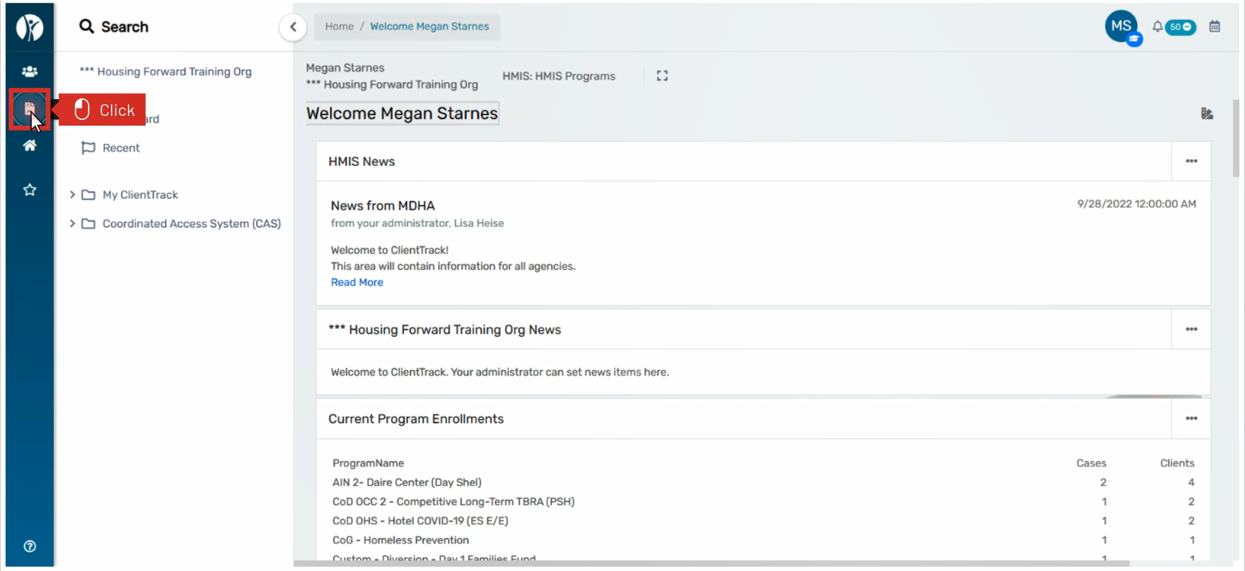Open the HMIS News options menu

[x=1191, y=161]
